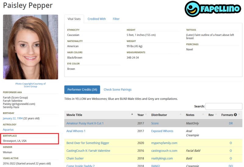Sort the table by the Distributor column
Screen dimensions: 244x167
coord(166,115)
